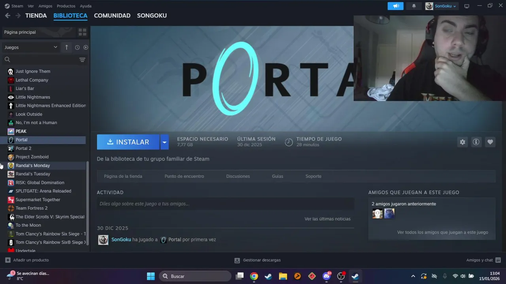Image resolution: width=506 pixels, height=284 pixels.
Task: Click the activity comment field
Action: coord(225,204)
